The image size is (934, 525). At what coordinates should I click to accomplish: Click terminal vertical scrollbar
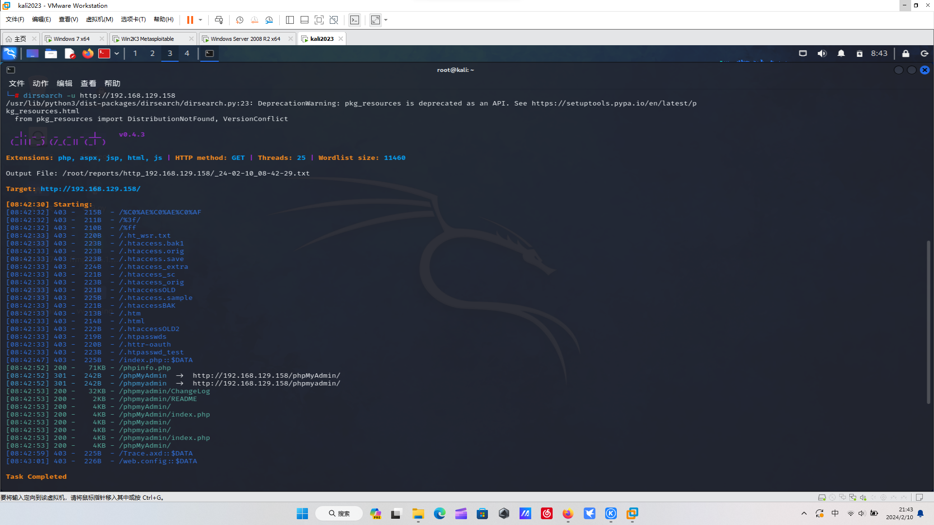(928, 321)
